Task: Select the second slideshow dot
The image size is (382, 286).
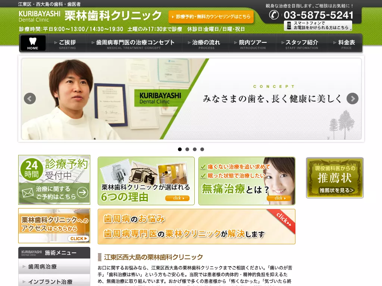Action: point(187,149)
